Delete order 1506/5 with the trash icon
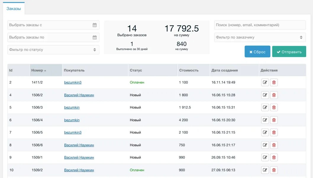Viewport: 313px width, 178px height. (x=274, y=132)
